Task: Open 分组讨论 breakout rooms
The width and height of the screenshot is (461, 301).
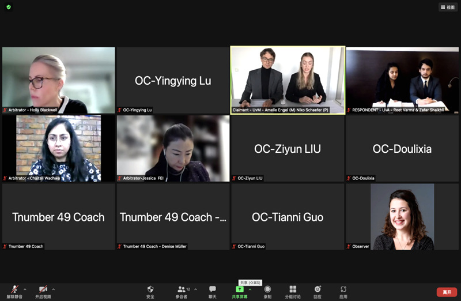Action: pos(293,291)
